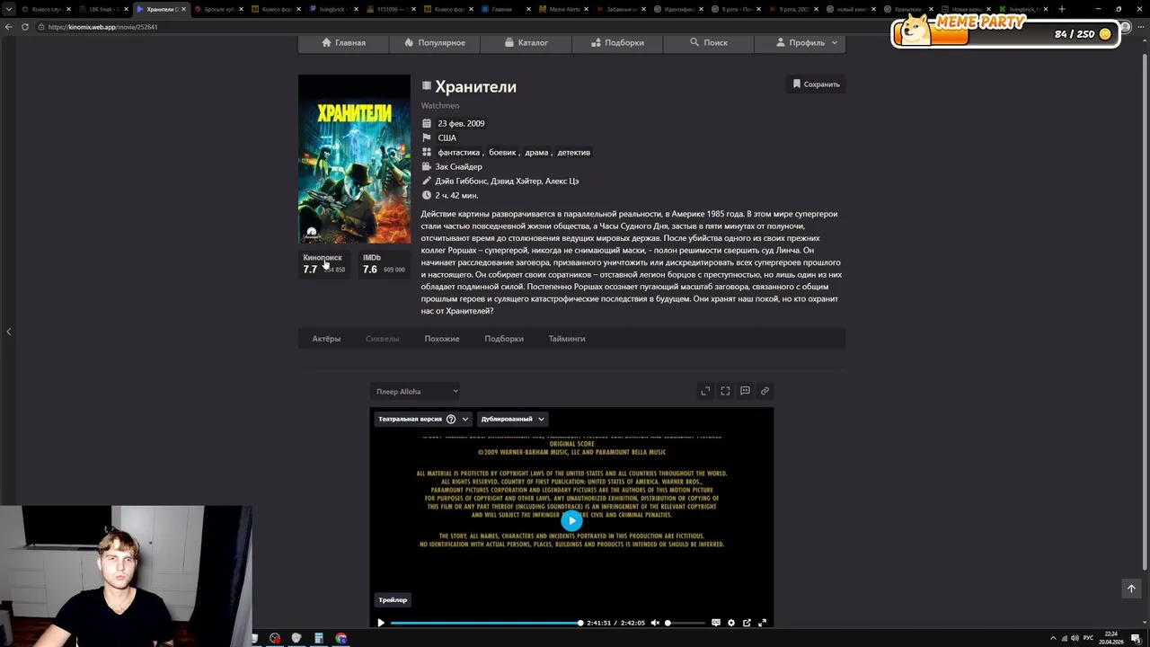This screenshot has height=647, width=1150.
Task: Switch to the Тайминги tab
Action: tap(566, 339)
